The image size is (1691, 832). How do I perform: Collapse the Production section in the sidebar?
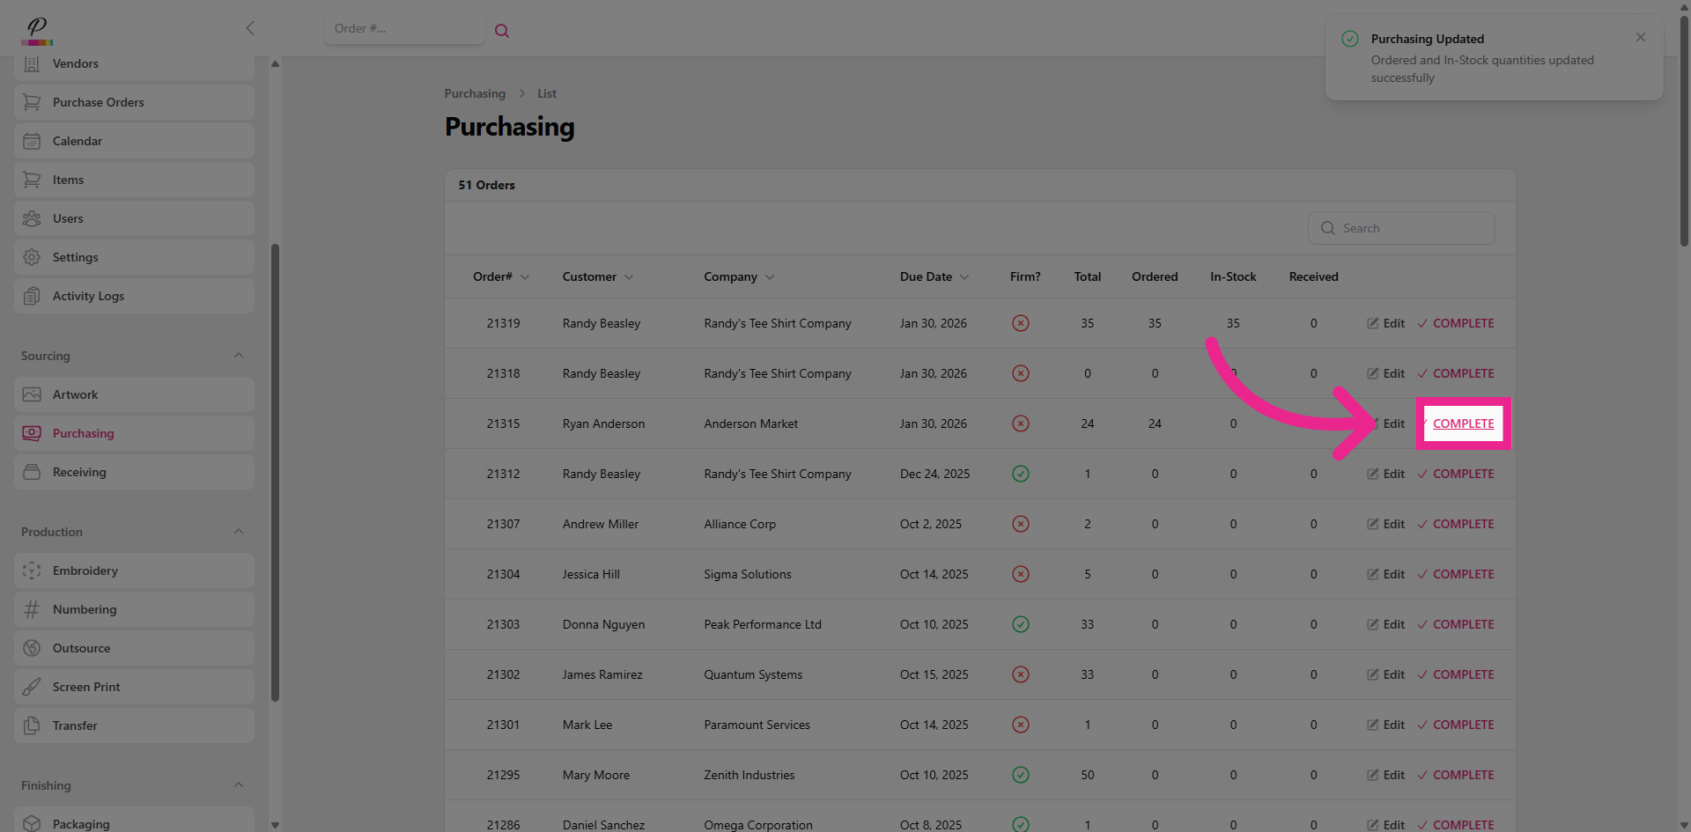[x=239, y=532]
